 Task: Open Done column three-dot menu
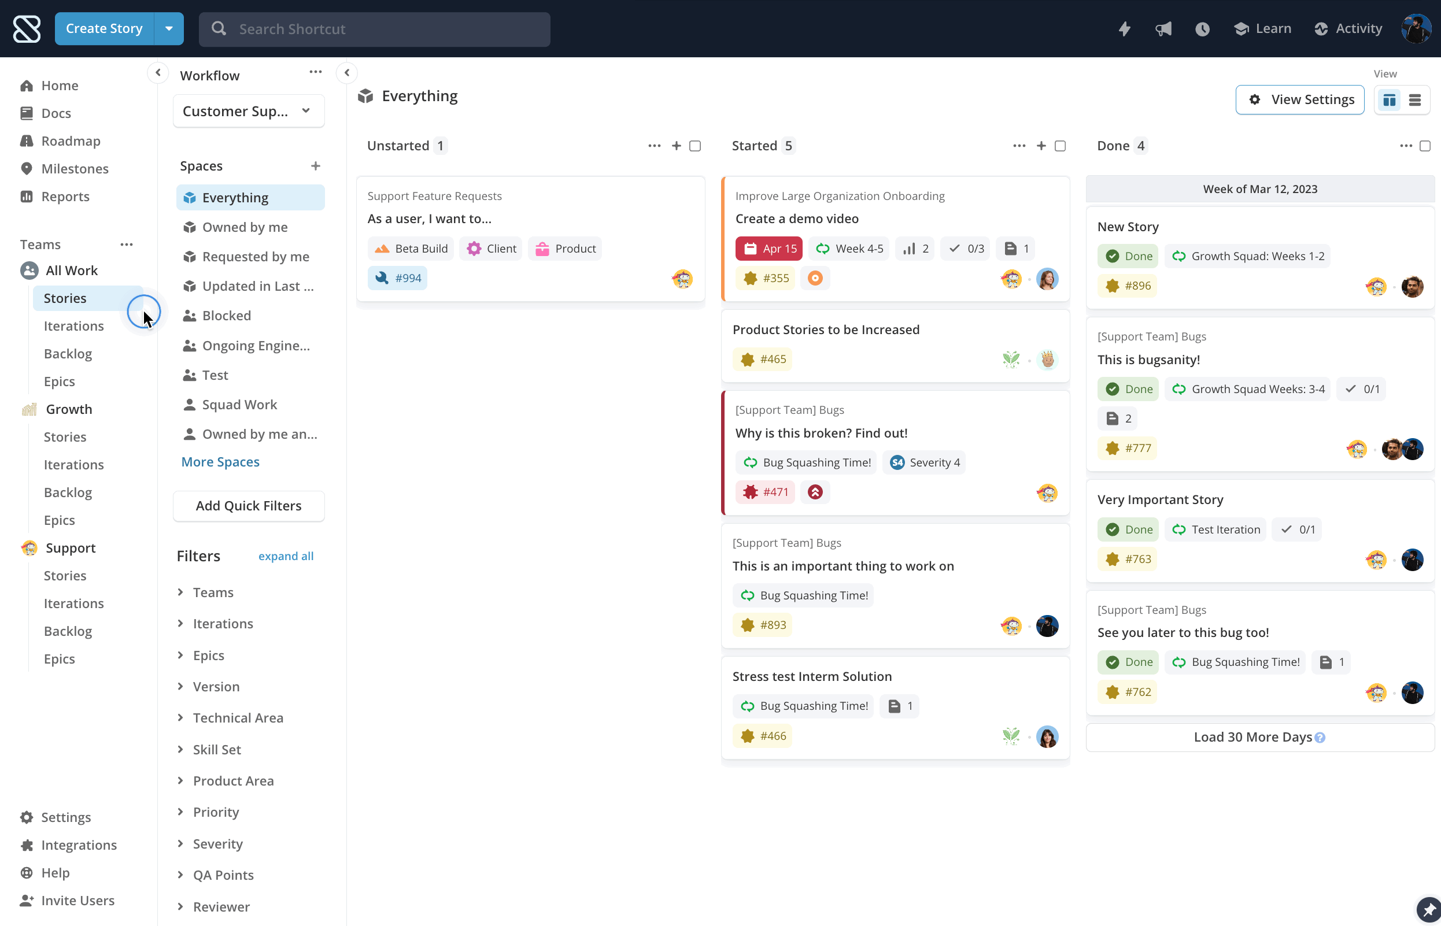[x=1406, y=146]
